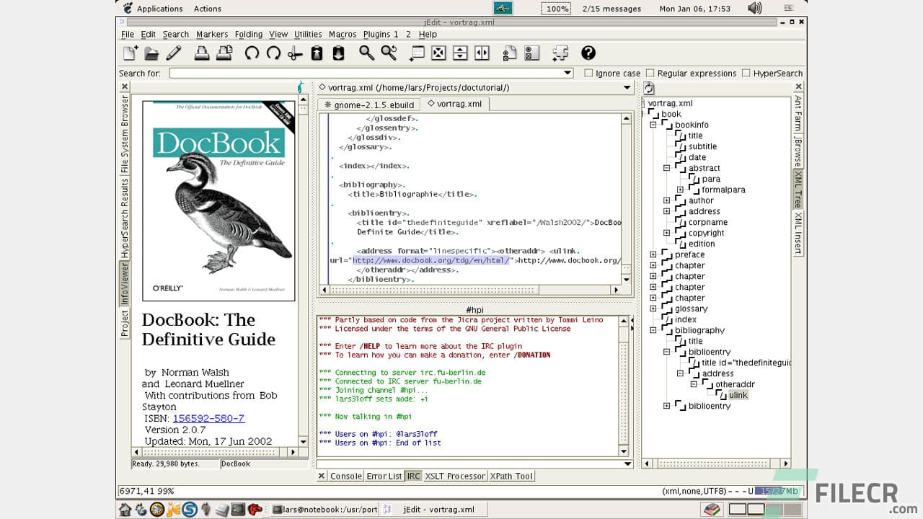Image resolution: width=923 pixels, height=519 pixels.
Task: Enable the Ignore case checkbox
Action: 589,73
